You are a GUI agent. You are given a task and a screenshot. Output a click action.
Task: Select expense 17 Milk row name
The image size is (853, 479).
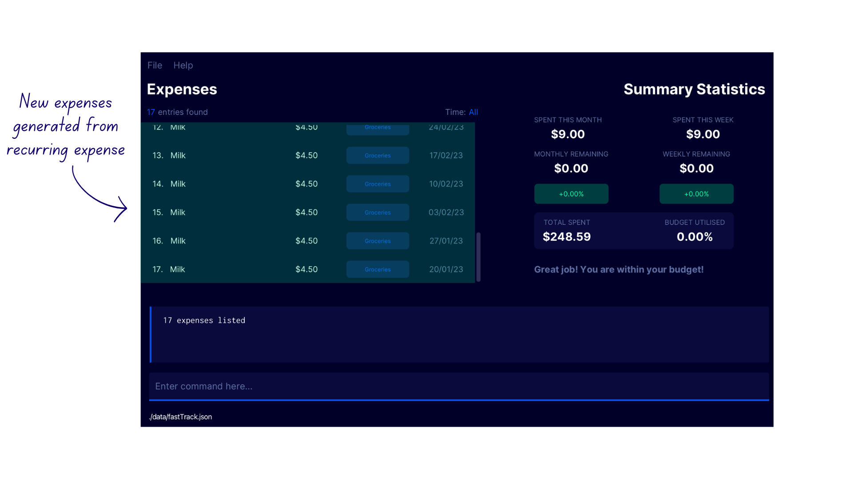coord(177,269)
